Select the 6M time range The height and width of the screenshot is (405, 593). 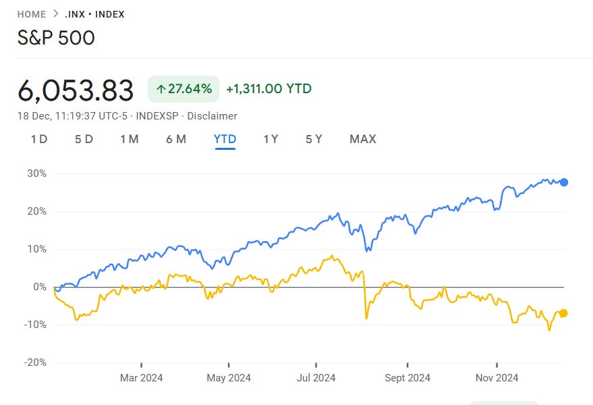coord(175,139)
